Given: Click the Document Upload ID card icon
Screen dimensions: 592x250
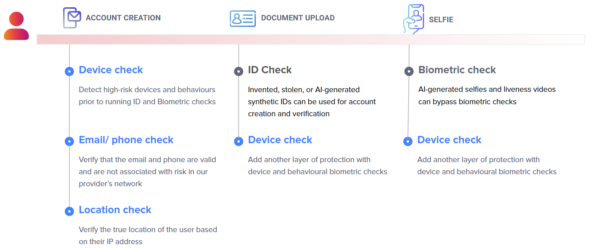Looking at the screenshot, I should click(x=243, y=18).
